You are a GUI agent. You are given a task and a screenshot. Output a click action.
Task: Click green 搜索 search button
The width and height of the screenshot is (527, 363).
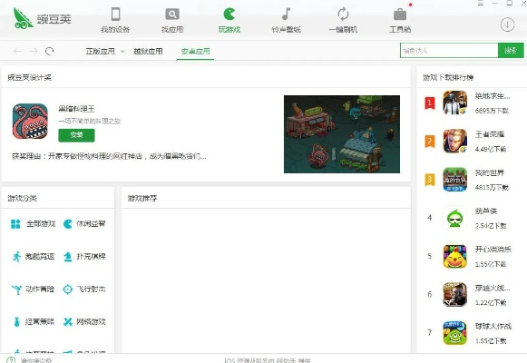[x=511, y=51]
